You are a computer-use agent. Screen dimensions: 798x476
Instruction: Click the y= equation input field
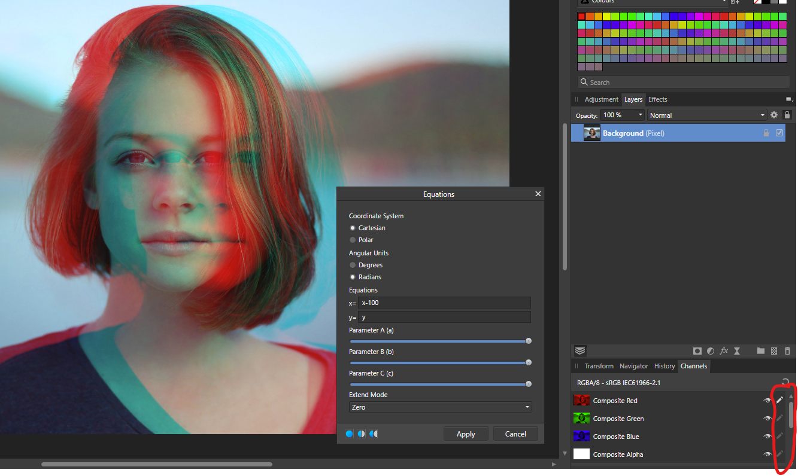tap(444, 317)
